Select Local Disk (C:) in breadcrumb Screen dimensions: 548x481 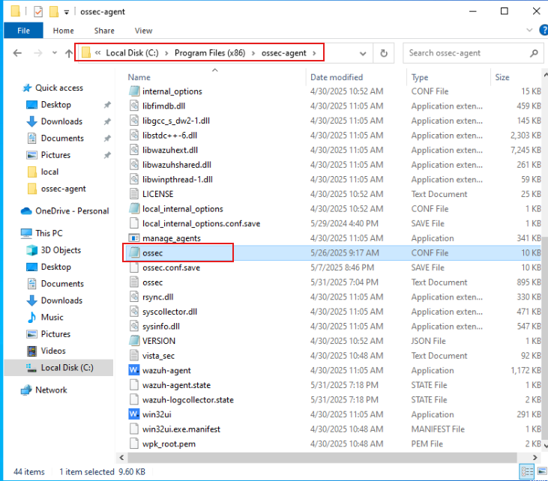[x=132, y=52]
